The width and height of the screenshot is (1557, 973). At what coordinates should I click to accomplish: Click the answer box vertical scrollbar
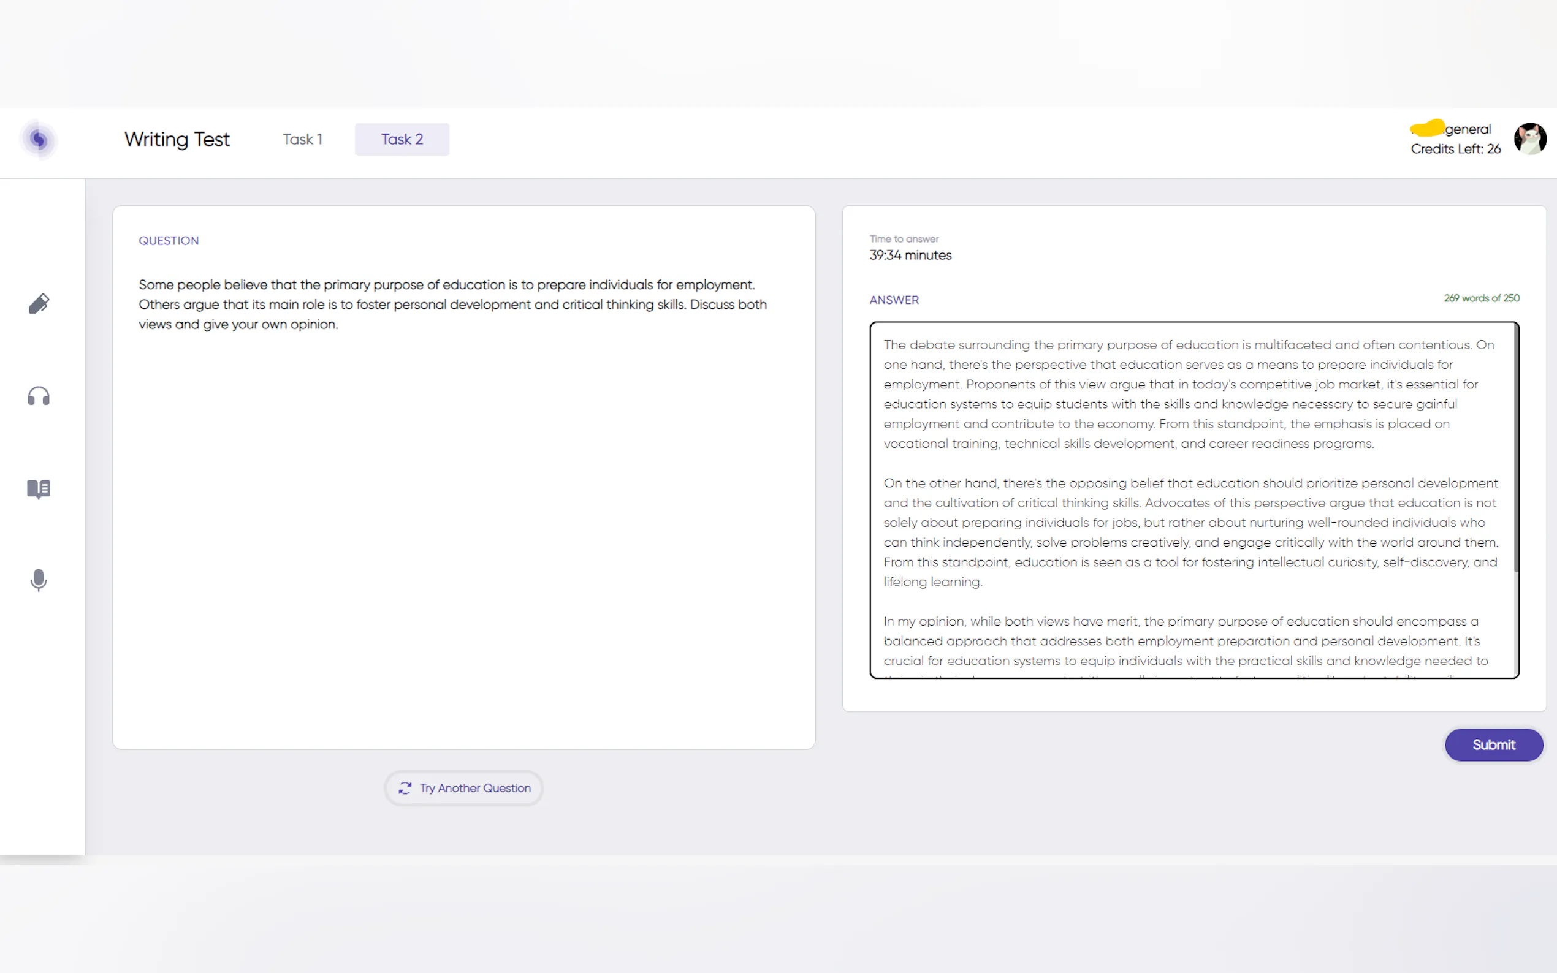(1516, 450)
